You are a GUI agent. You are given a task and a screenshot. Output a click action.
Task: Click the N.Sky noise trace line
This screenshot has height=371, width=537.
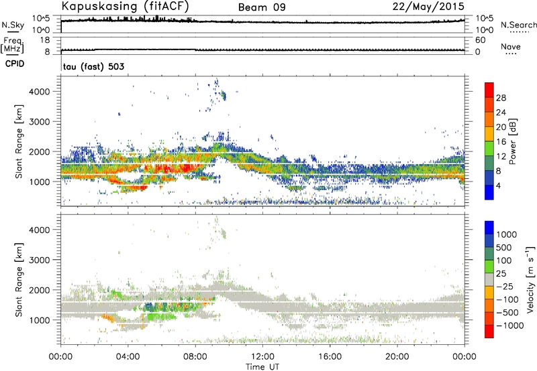pyautogui.click(x=262, y=22)
